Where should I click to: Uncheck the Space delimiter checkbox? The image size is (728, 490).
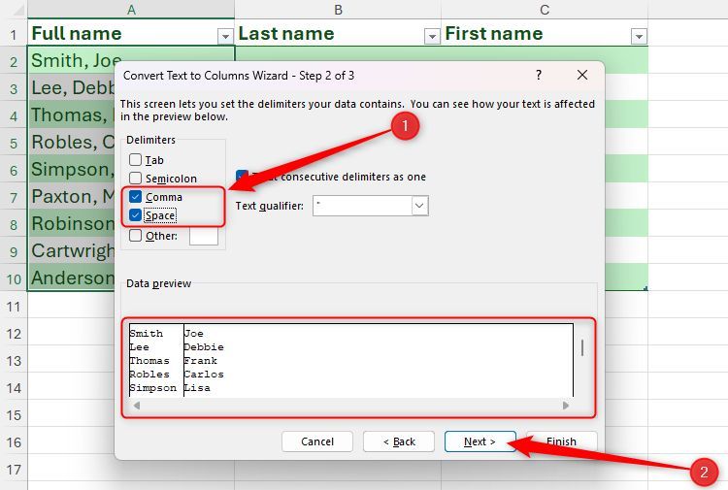(x=136, y=215)
